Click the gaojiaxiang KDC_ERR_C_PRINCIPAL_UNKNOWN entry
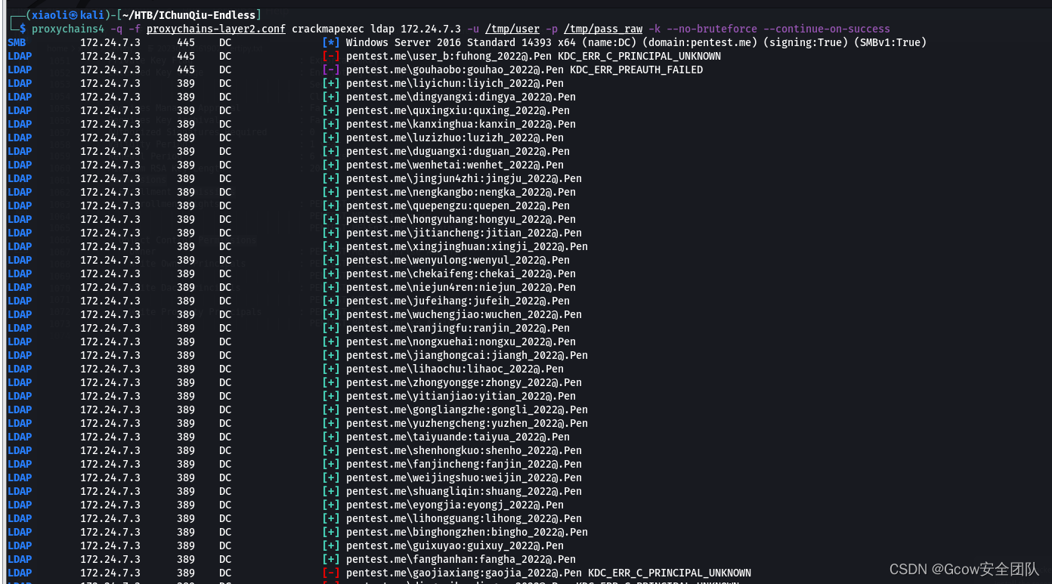 click(x=549, y=573)
